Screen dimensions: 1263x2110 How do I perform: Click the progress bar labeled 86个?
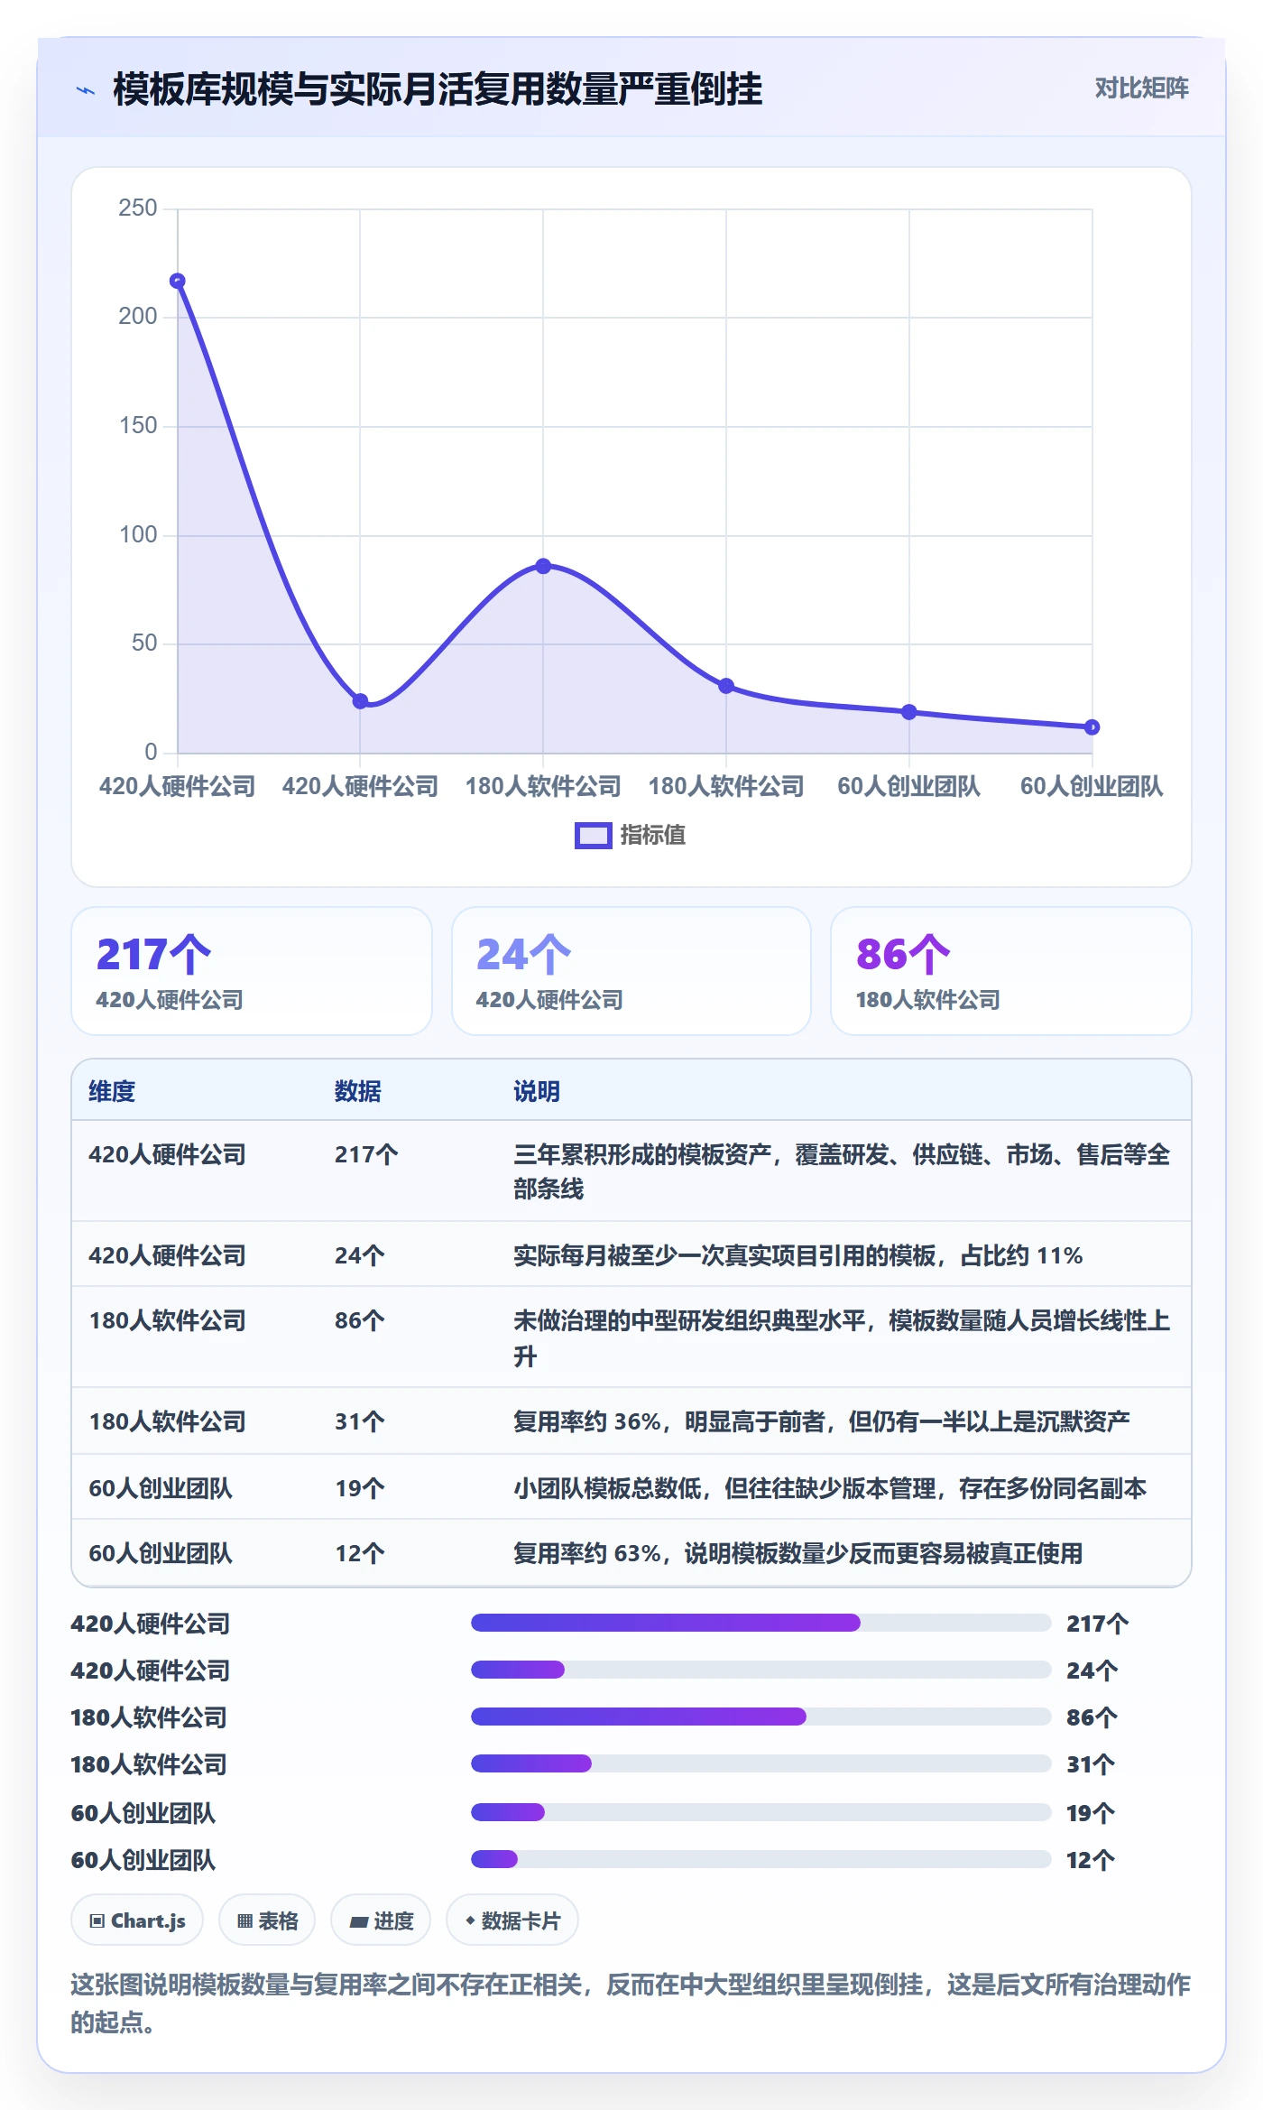tap(761, 1717)
